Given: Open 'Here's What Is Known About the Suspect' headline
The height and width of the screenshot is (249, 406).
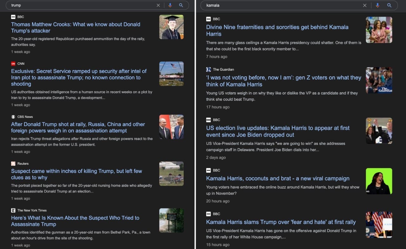Looking at the screenshot, I should click(75, 221).
